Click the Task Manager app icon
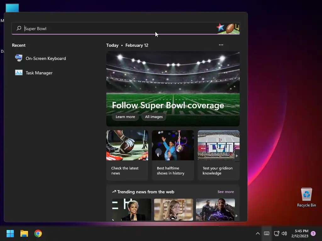The width and height of the screenshot is (322, 241). click(x=19, y=72)
